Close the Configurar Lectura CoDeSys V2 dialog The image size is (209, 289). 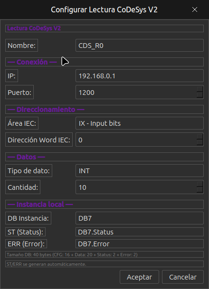click(x=195, y=9)
